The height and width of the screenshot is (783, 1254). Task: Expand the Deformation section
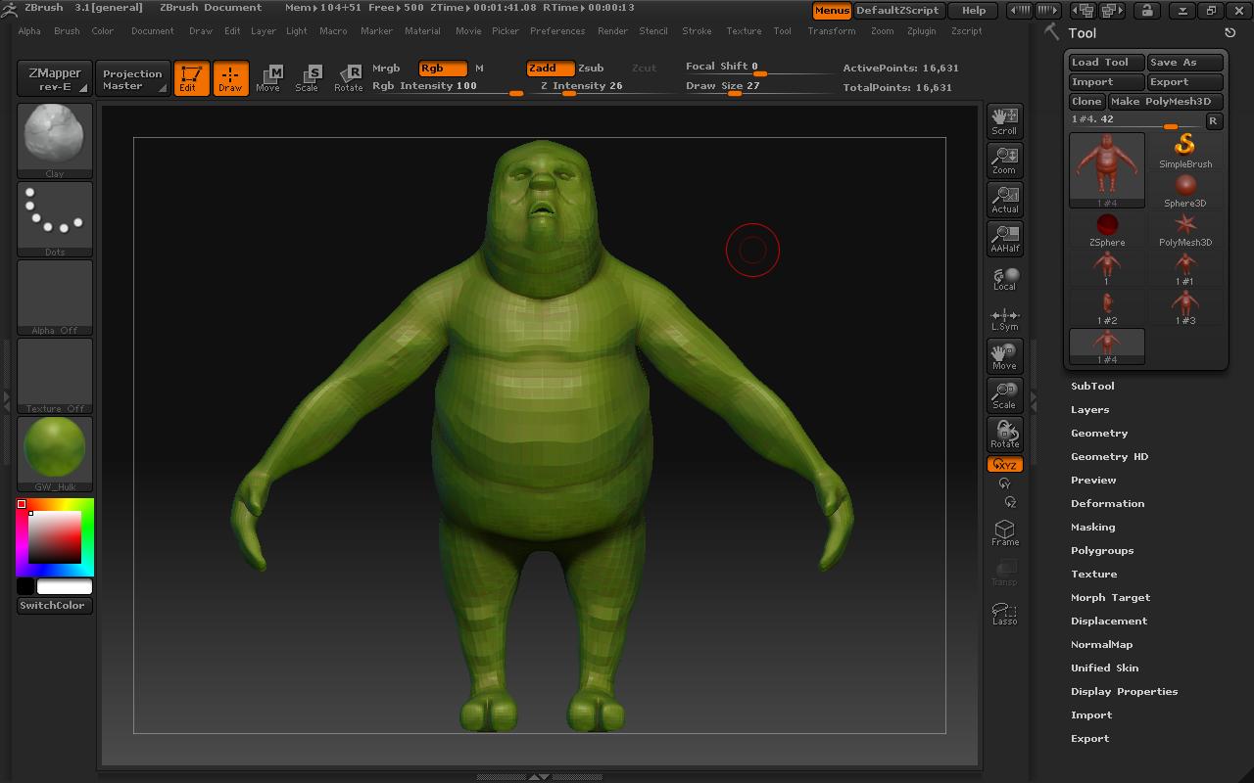(x=1107, y=503)
